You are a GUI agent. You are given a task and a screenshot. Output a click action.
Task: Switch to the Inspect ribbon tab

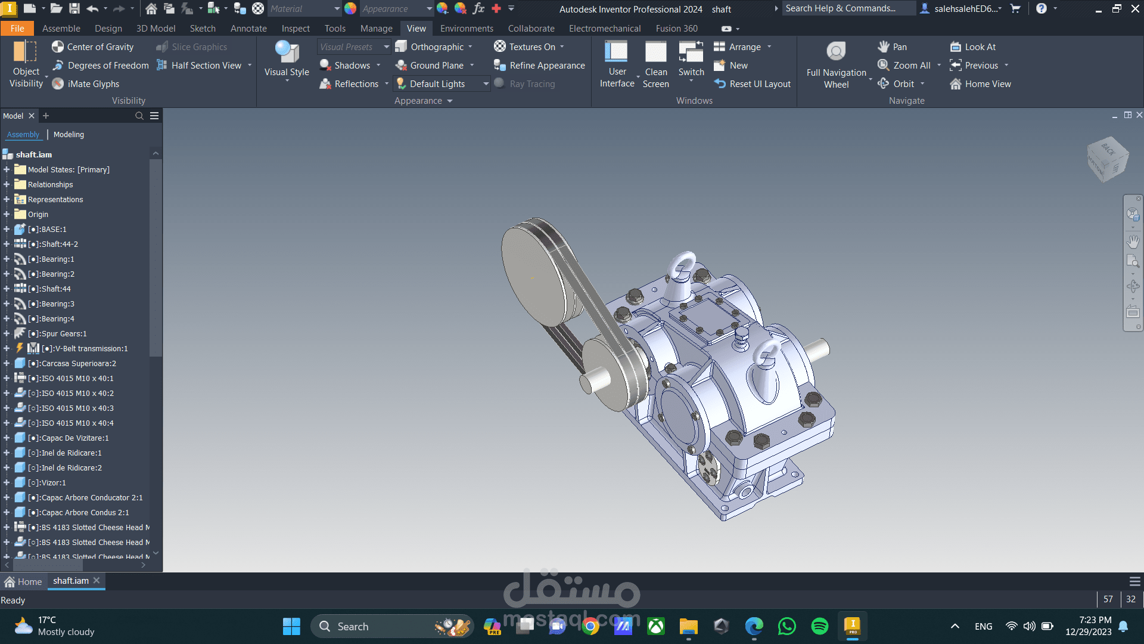pyautogui.click(x=296, y=29)
